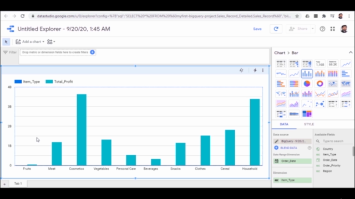Click the BigQuery data source name
The image size is (355, 199).
click(x=296, y=142)
